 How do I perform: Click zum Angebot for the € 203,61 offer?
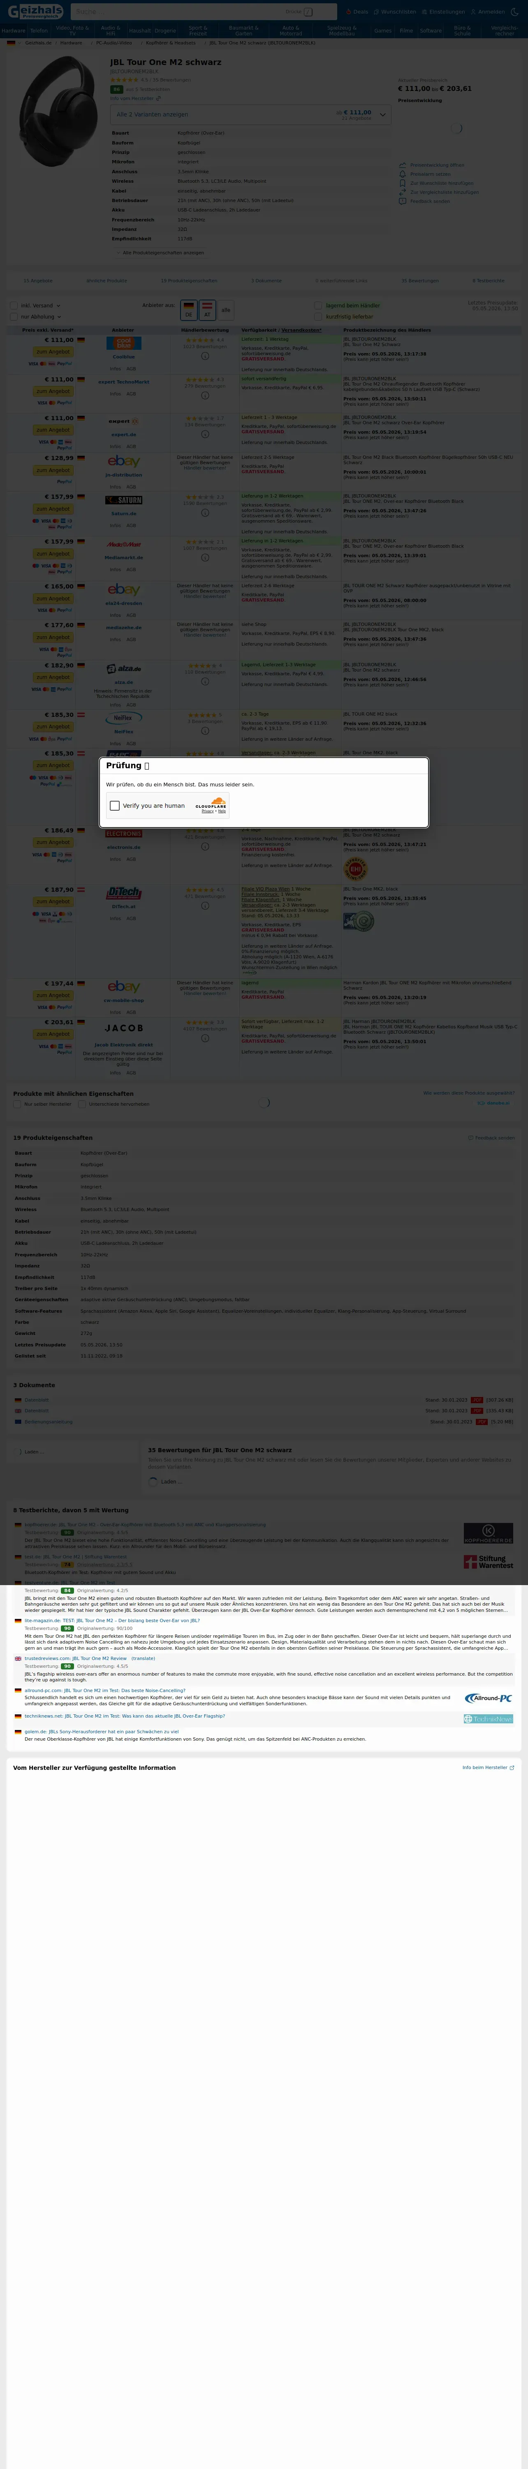click(x=53, y=1034)
